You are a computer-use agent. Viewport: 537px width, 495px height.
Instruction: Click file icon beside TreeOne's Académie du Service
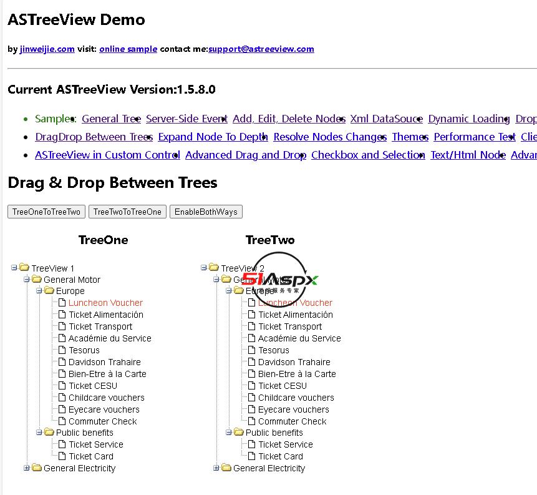(x=62, y=338)
